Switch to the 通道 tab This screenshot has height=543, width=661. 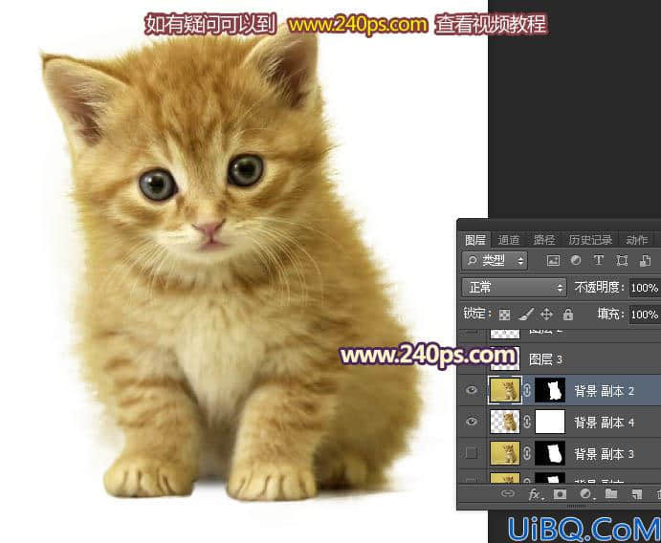tap(509, 240)
